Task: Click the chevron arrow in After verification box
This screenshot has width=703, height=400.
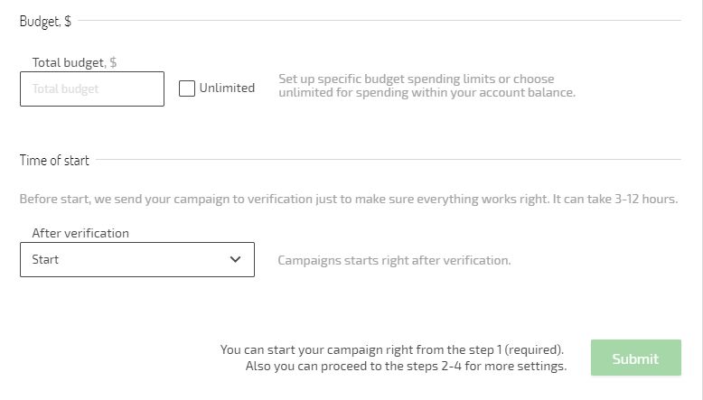Action: click(x=235, y=259)
